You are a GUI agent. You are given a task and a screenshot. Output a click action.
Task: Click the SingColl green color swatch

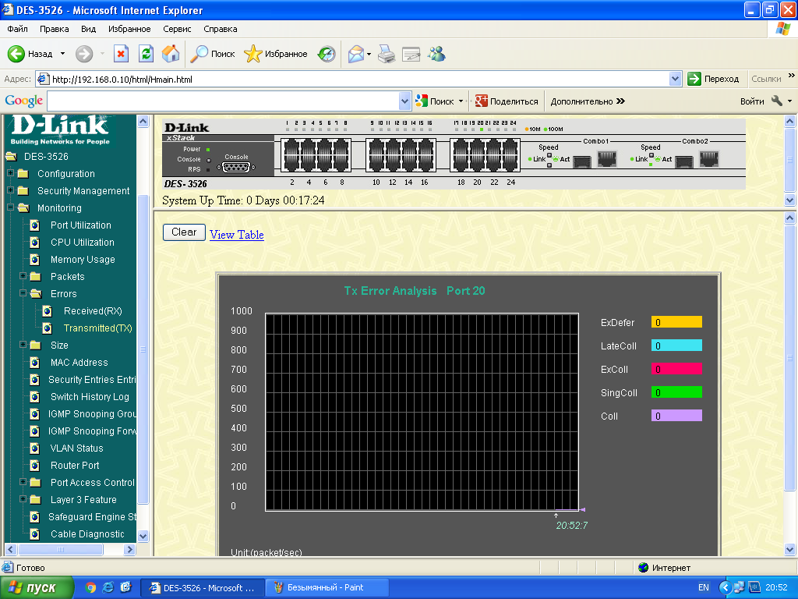pyautogui.click(x=676, y=392)
